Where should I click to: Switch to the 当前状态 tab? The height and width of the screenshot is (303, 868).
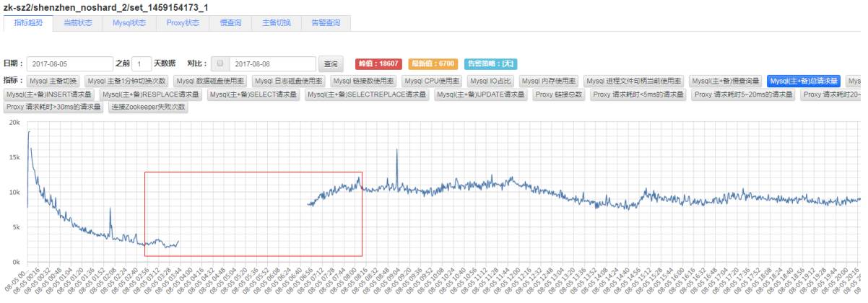[x=79, y=22]
